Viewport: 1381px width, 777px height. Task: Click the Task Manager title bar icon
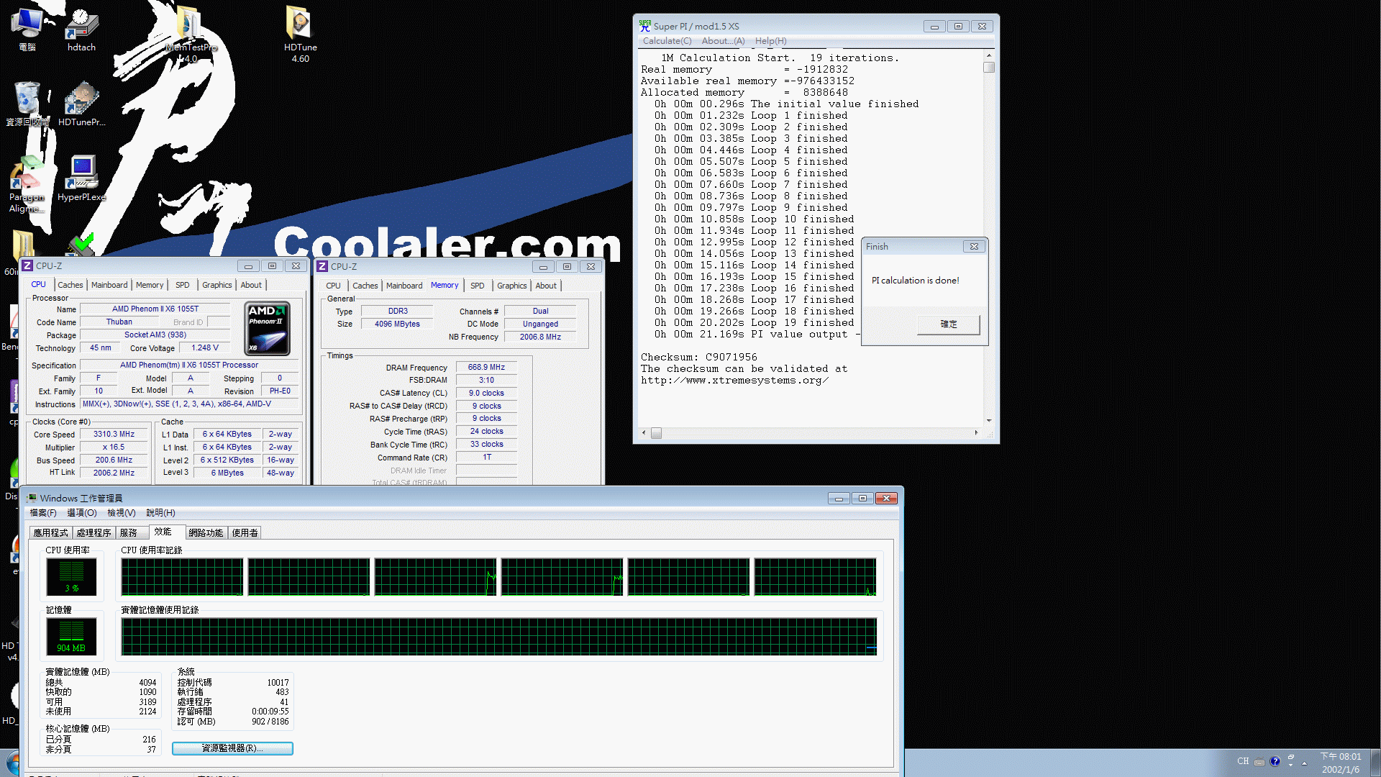tap(32, 498)
